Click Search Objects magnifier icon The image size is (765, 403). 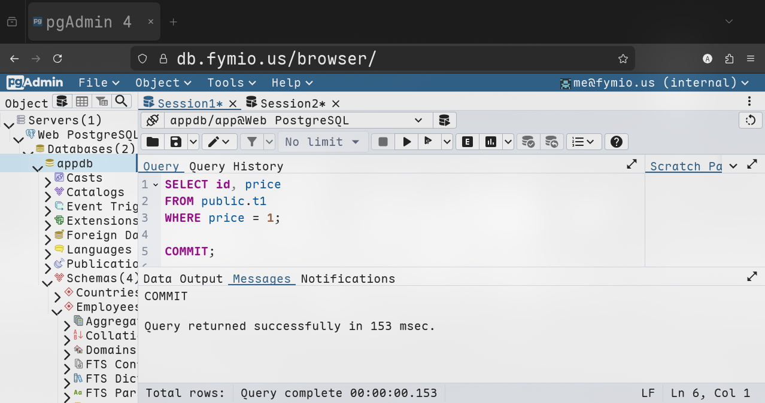(122, 101)
